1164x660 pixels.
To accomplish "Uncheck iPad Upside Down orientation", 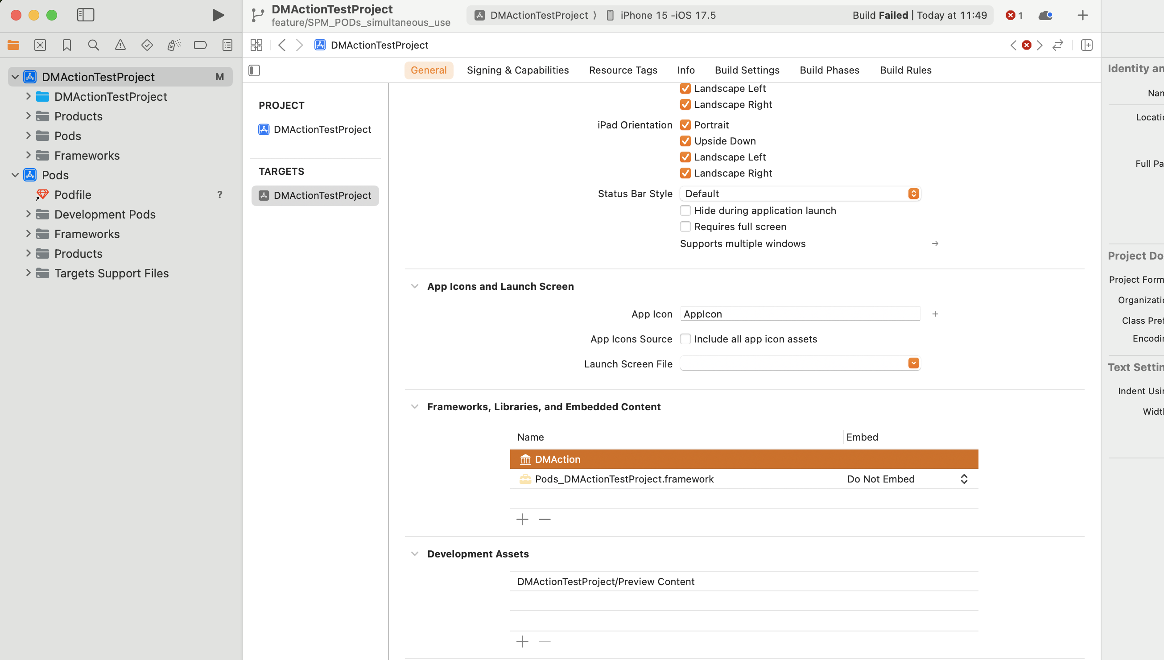I will (x=685, y=141).
